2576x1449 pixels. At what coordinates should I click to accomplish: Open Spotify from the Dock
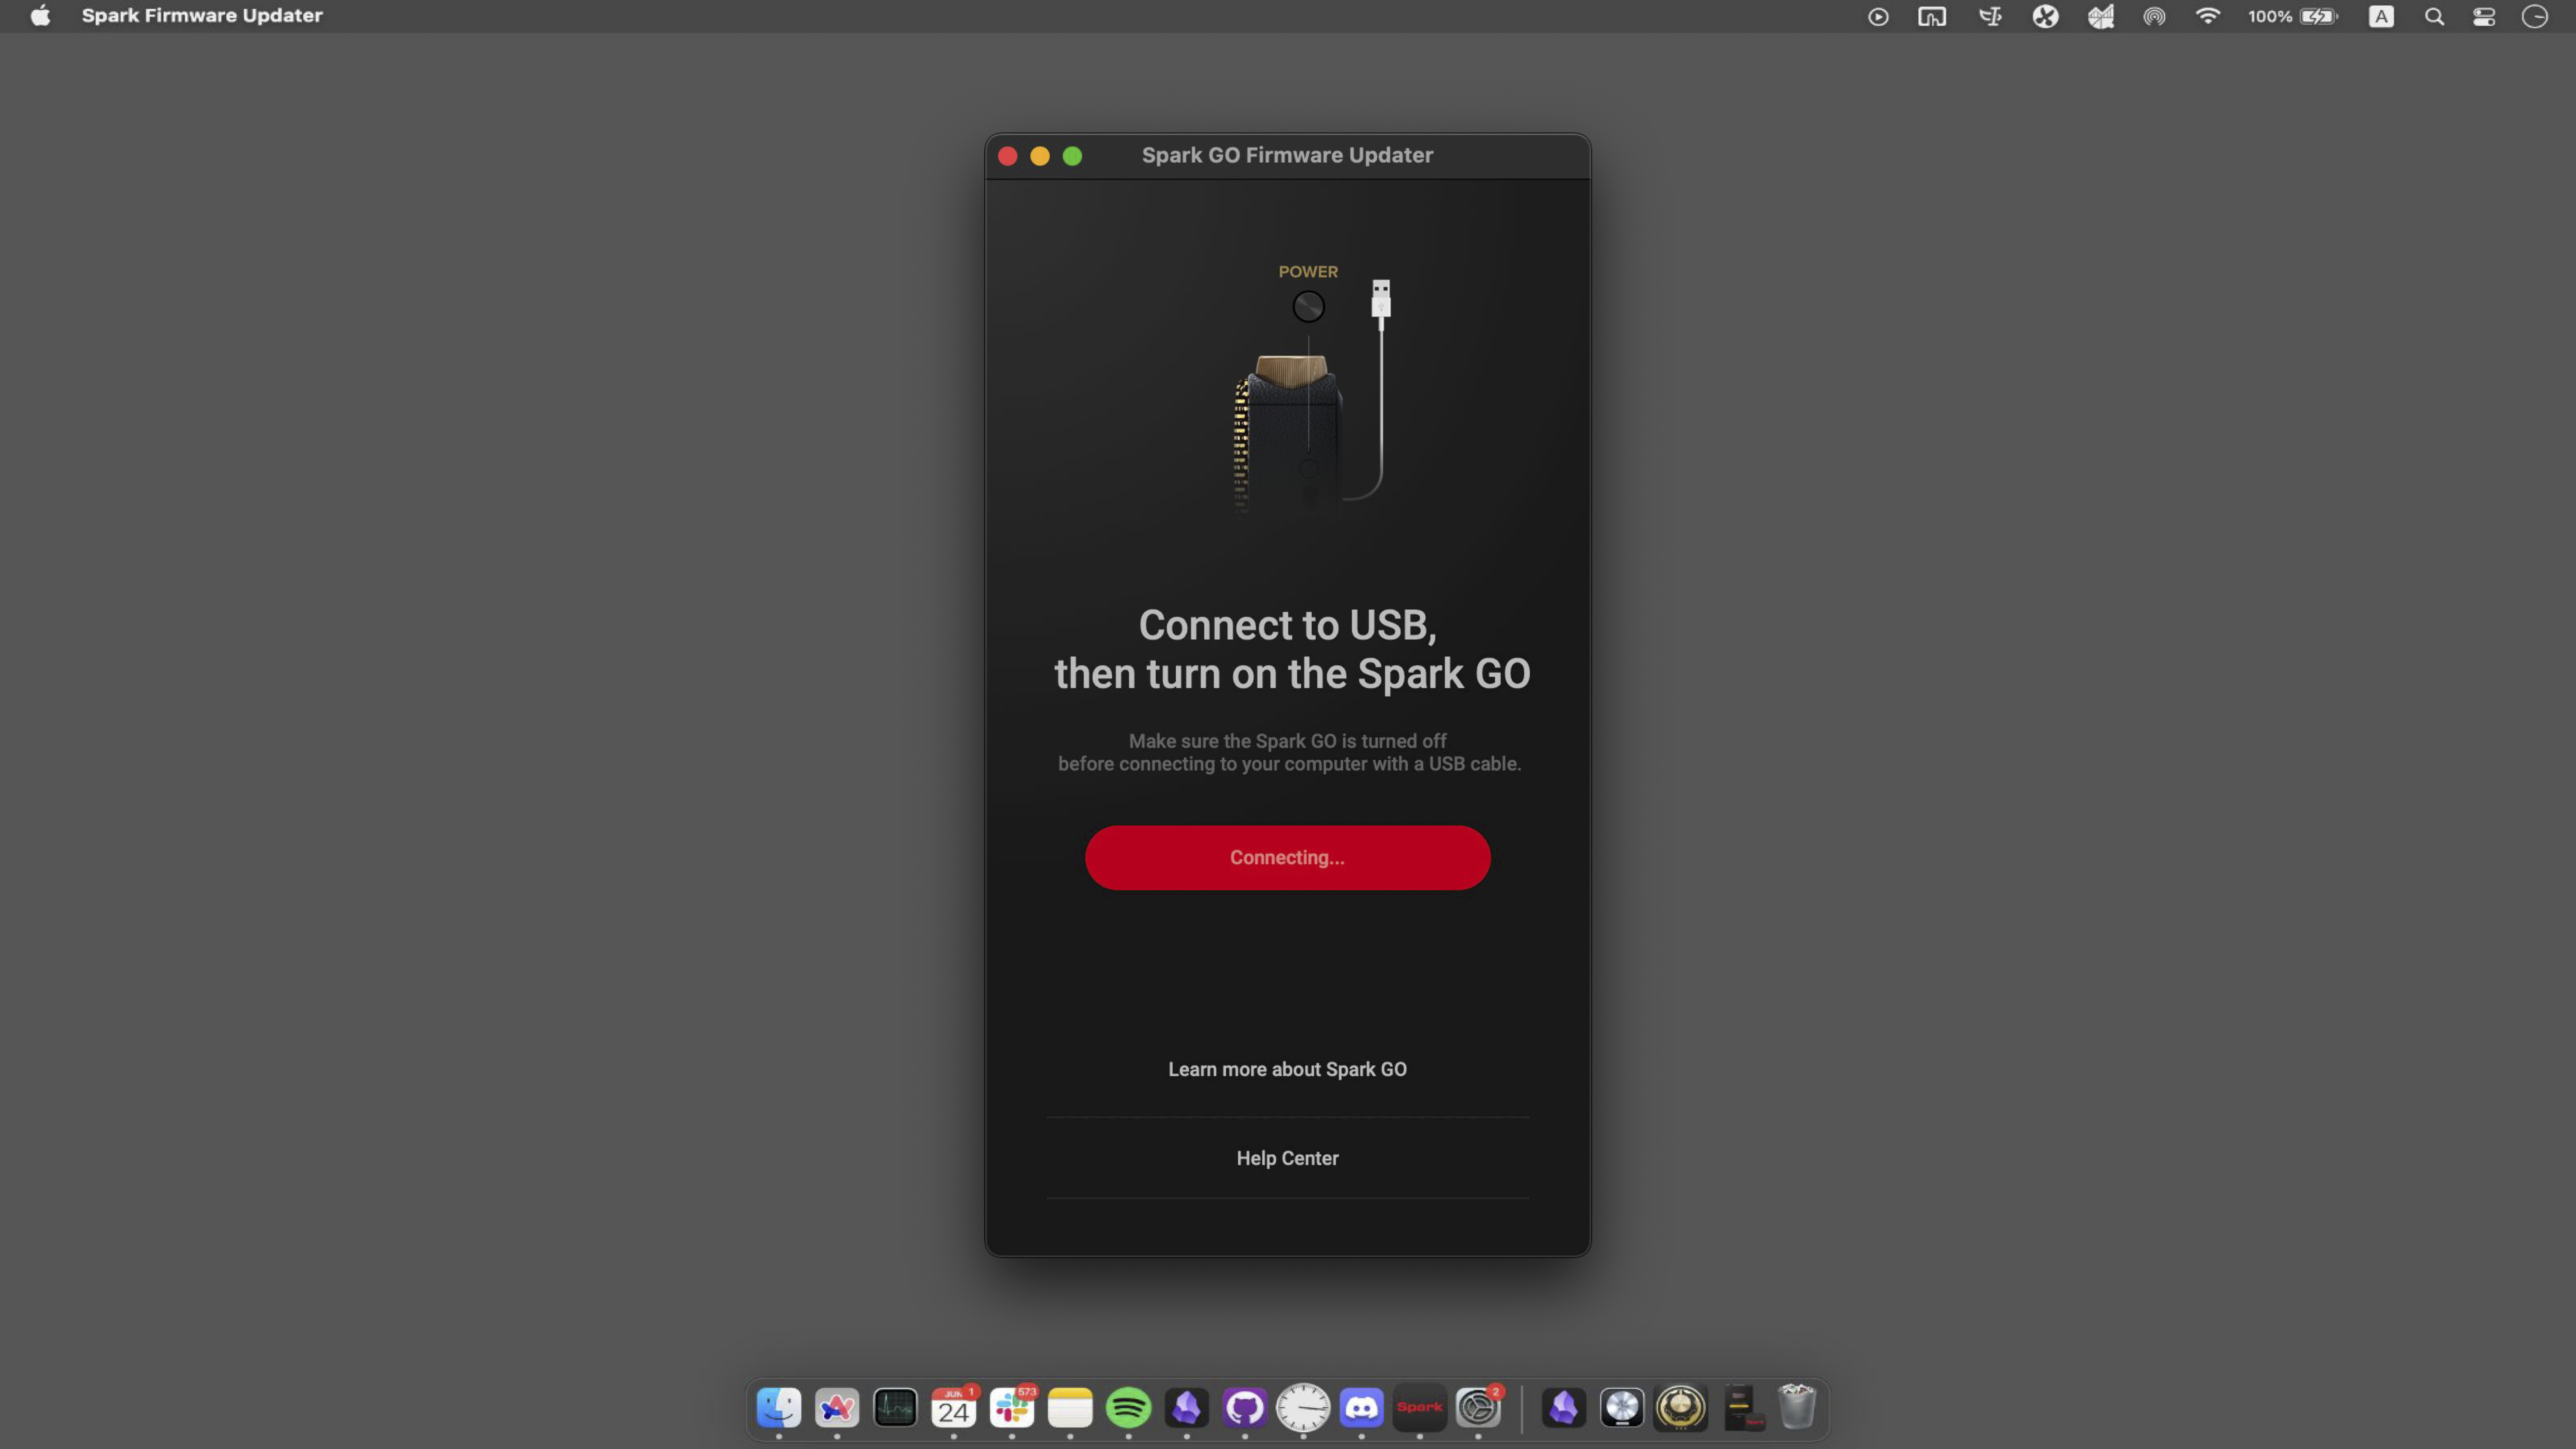[x=1128, y=1408]
